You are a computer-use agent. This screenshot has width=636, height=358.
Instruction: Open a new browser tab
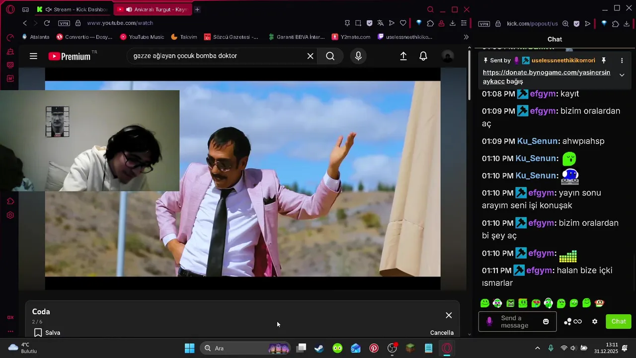[x=197, y=9]
